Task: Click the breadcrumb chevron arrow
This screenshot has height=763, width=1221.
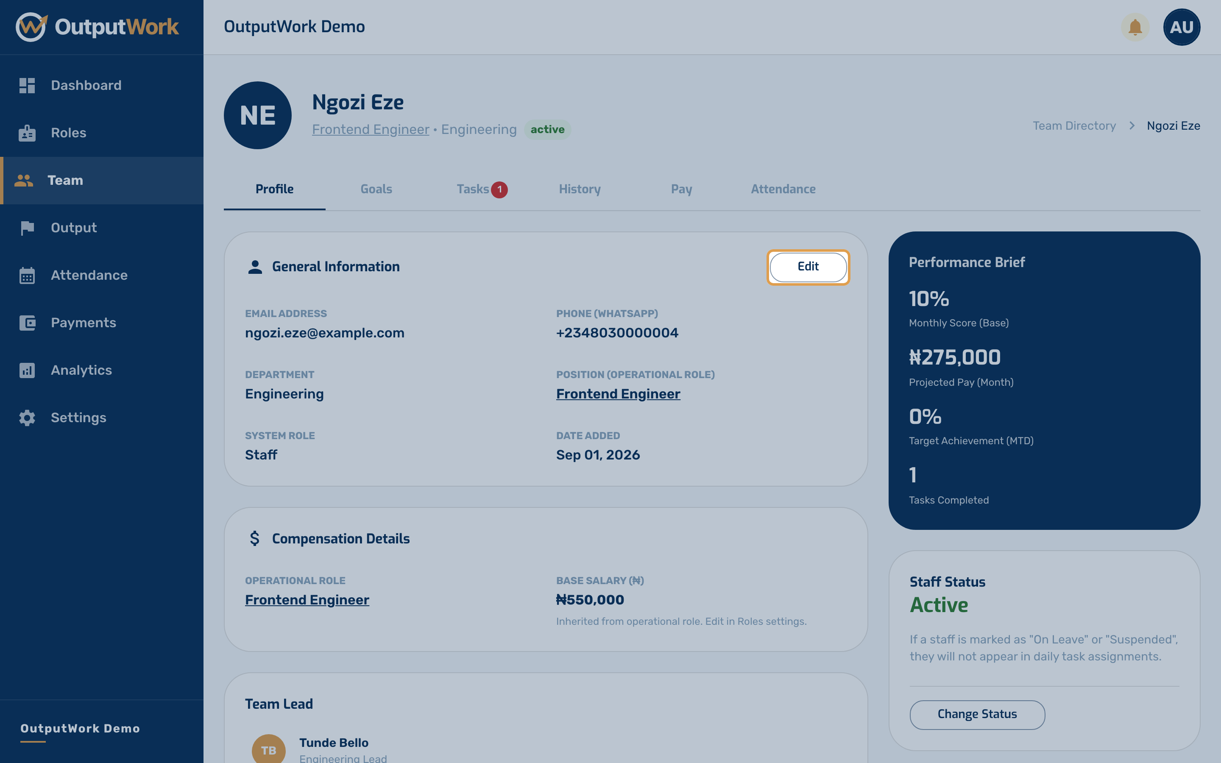Action: click(x=1132, y=125)
